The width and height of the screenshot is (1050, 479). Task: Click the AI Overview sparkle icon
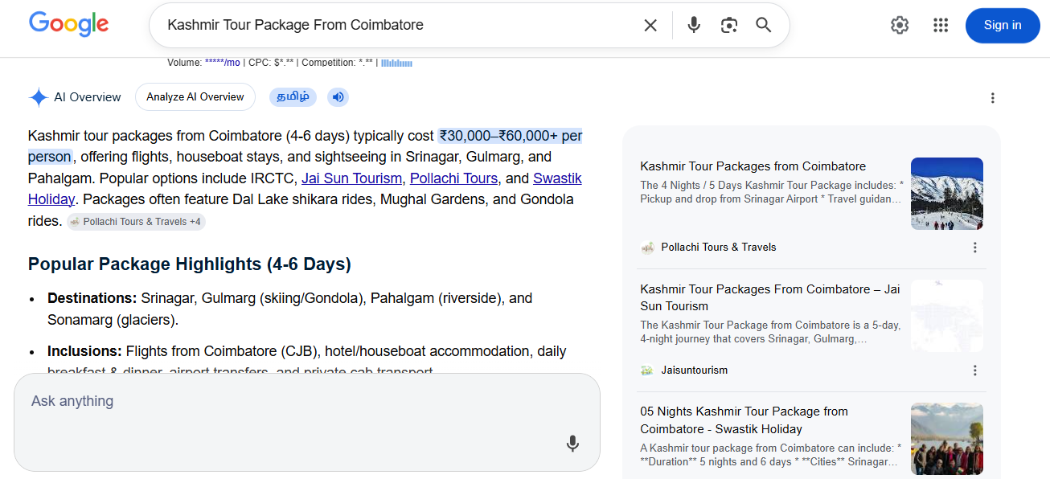[x=39, y=97]
